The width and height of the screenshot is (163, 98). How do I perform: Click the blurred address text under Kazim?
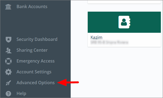109,43
